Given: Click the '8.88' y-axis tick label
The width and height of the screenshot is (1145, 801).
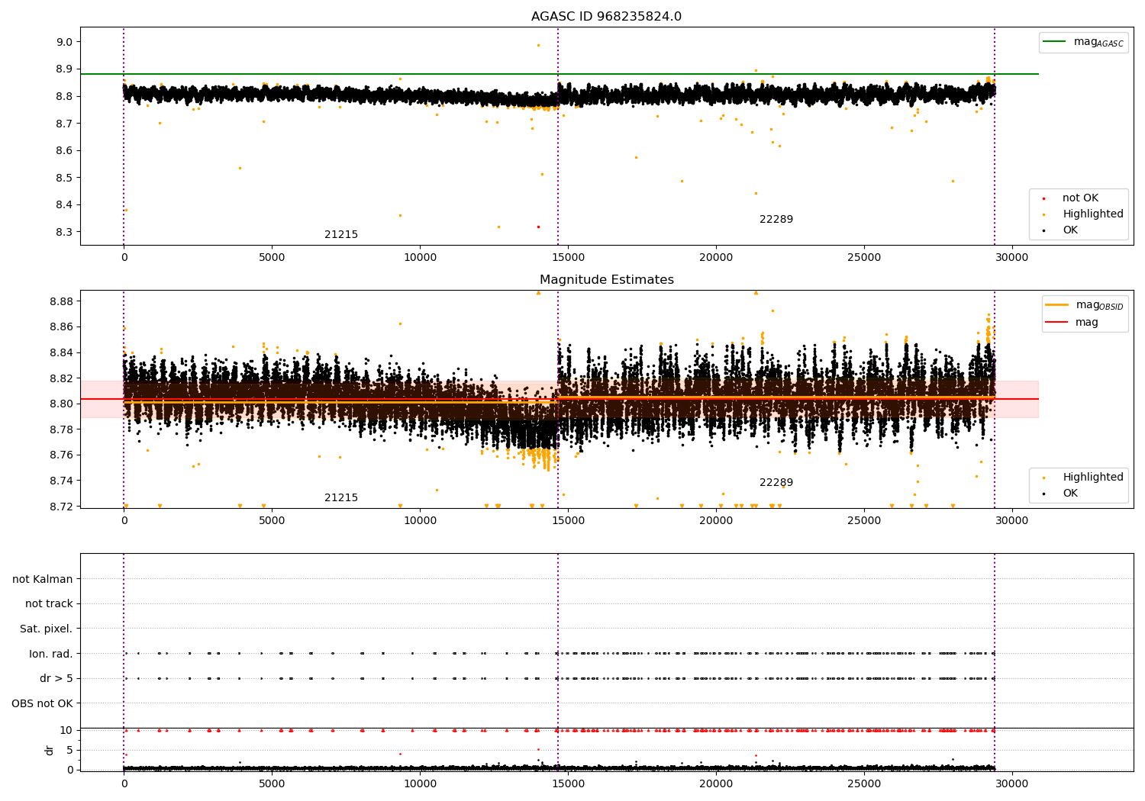Looking at the screenshot, I should (x=60, y=302).
